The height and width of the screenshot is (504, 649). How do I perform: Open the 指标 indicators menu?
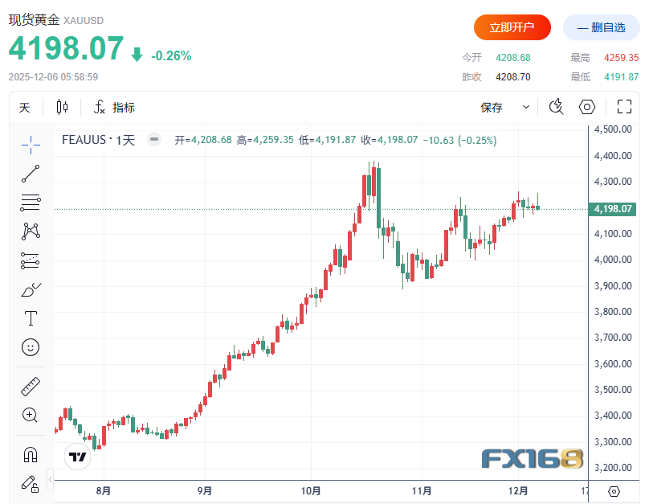[x=114, y=108]
